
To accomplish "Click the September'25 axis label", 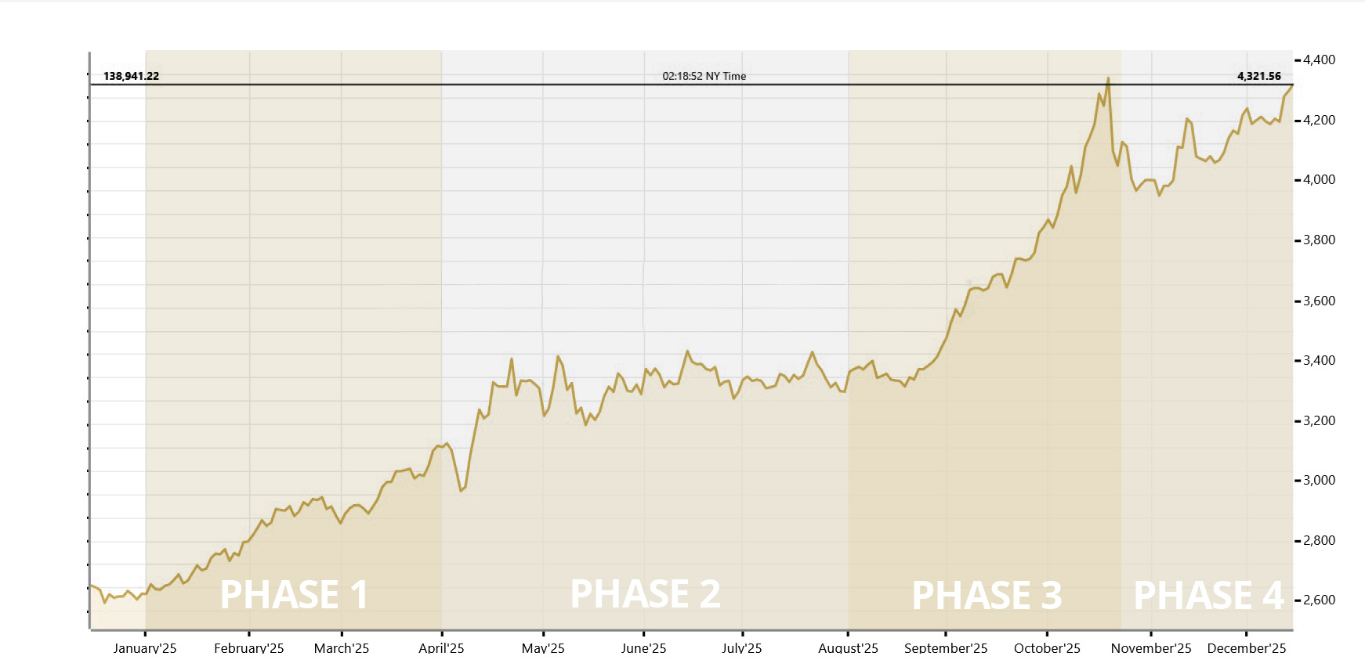I will coord(946,648).
